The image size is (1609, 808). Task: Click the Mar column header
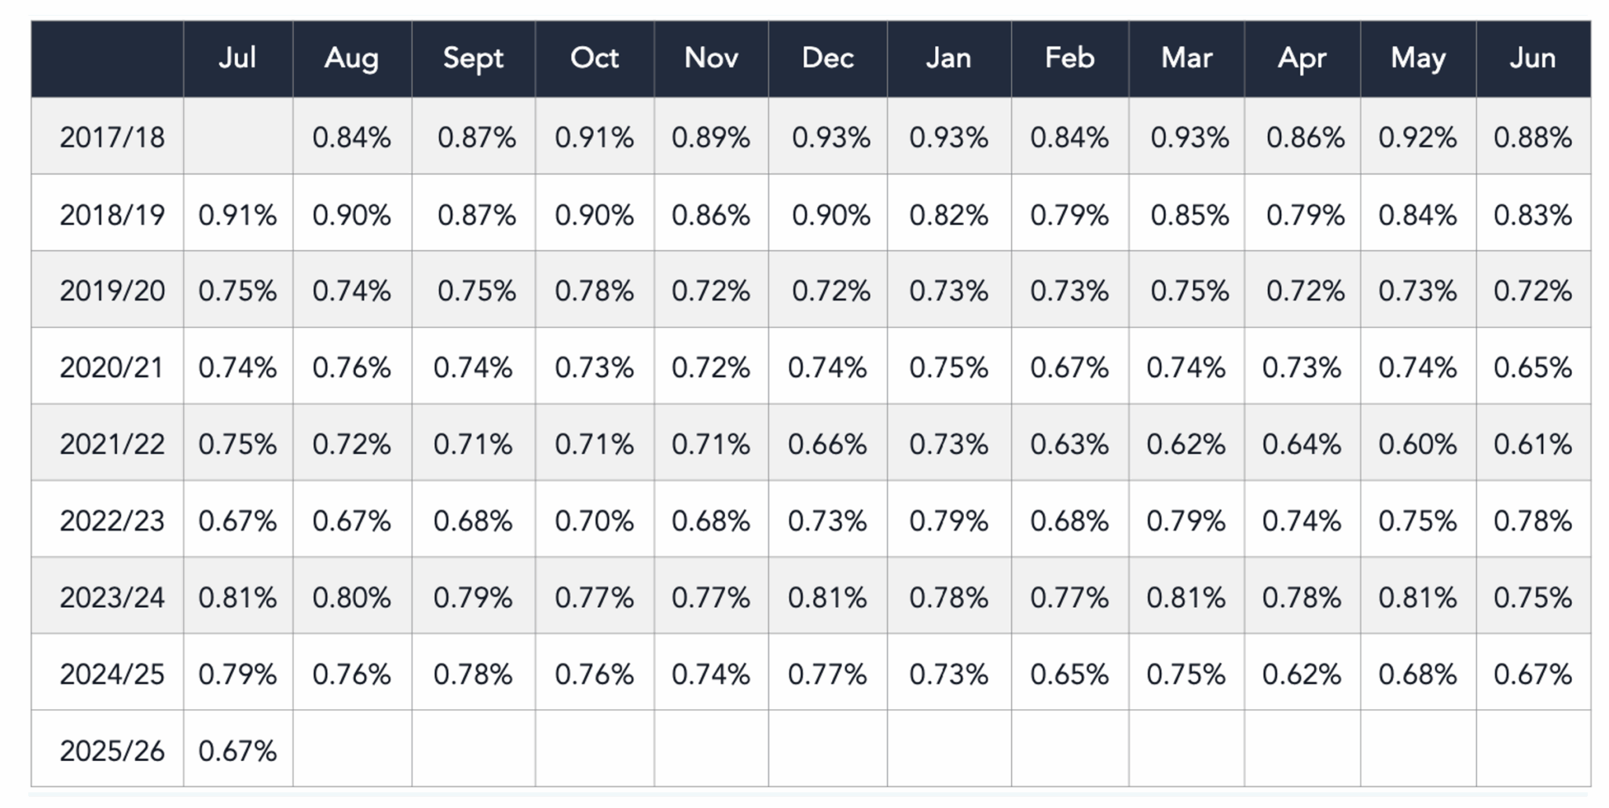coord(1186,58)
